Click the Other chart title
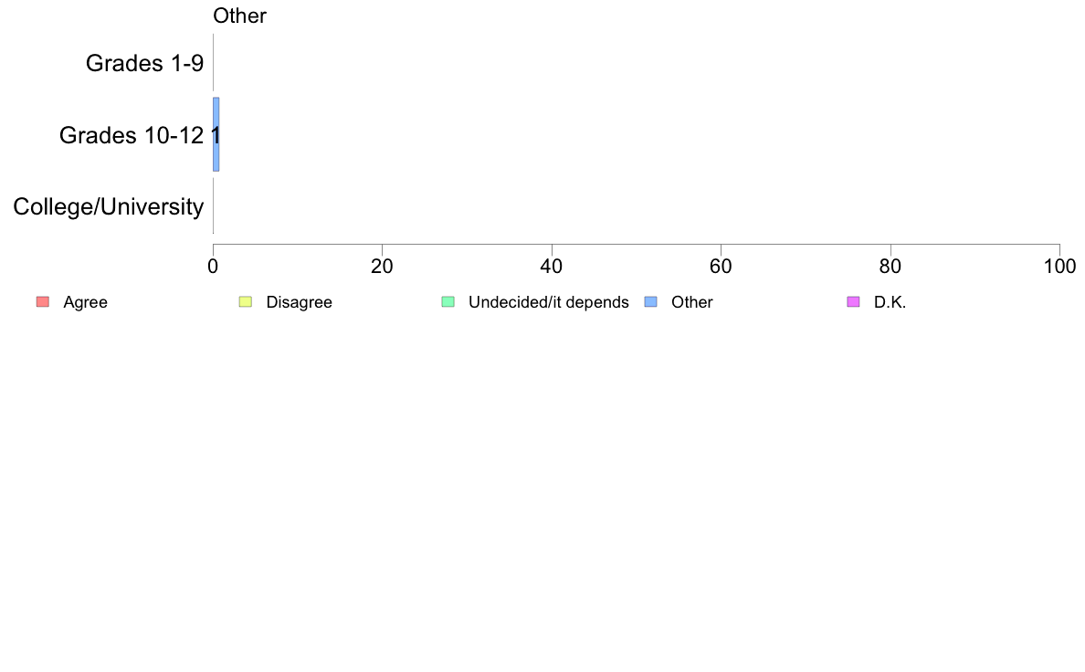The height and width of the screenshot is (672, 1085). point(239,16)
